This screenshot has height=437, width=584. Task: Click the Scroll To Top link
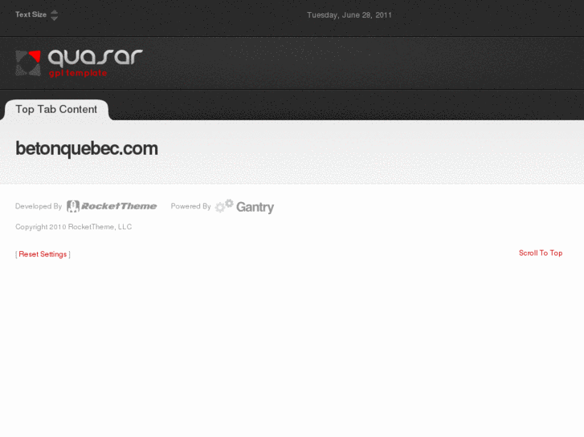pyautogui.click(x=541, y=253)
